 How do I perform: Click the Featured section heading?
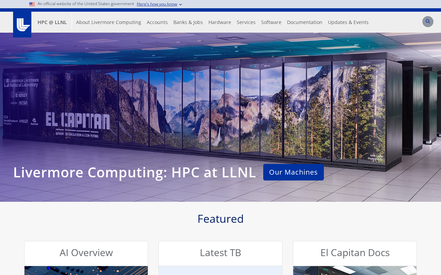pos(220,219)
